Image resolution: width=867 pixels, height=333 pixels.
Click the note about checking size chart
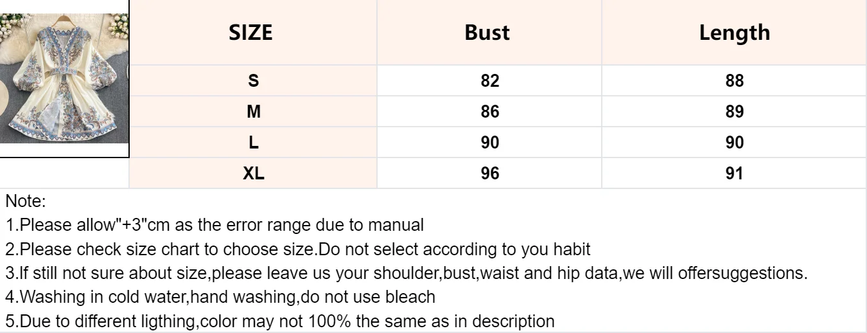pos(298,249)
